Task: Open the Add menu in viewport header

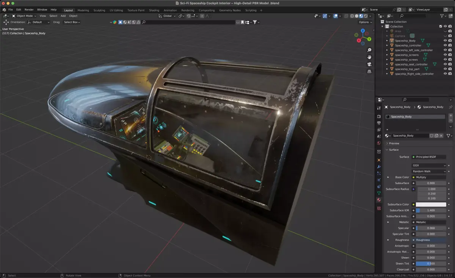Action: coord(63,16)
